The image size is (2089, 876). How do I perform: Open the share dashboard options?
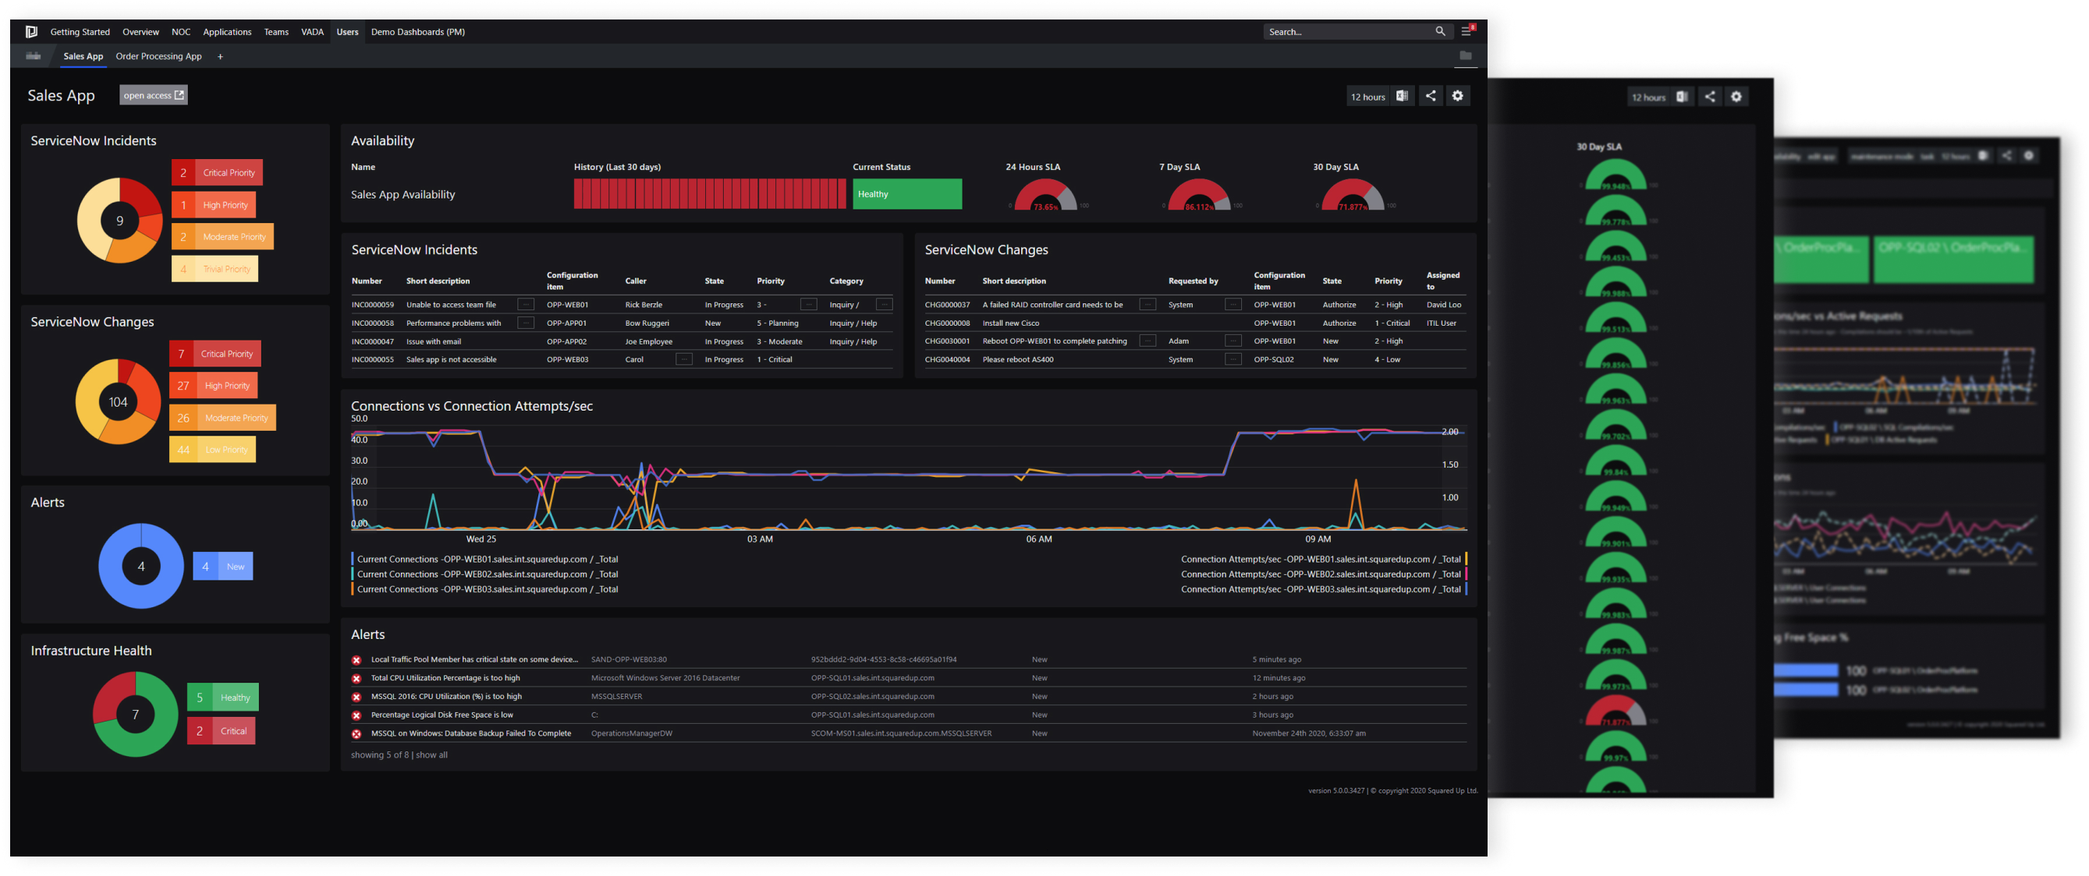click(x=1431, y=96)
